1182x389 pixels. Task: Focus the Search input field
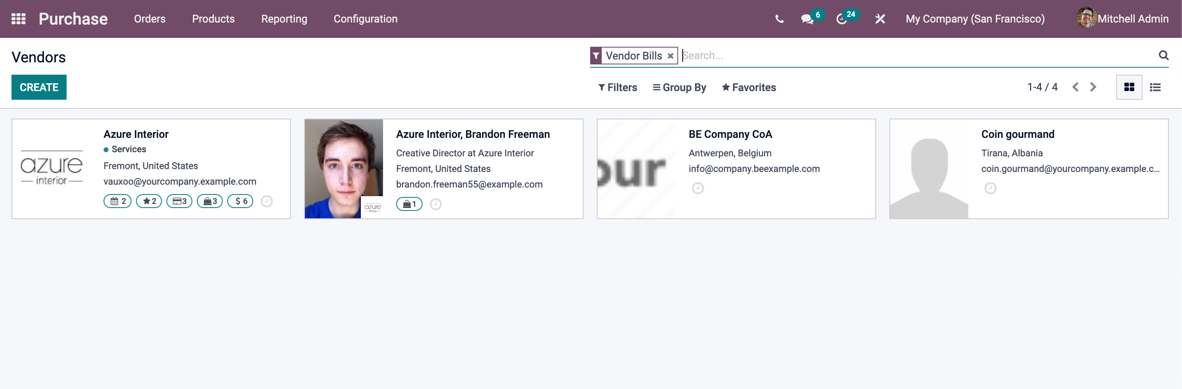pos(918,55)
